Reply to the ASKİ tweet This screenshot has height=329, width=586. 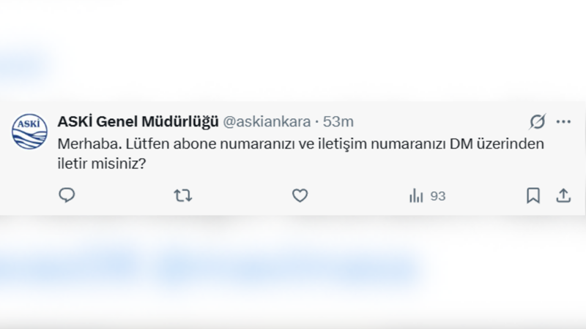coord(67,195)
